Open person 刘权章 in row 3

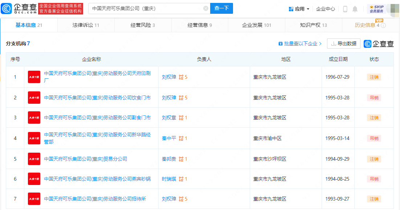click(169, 118)
